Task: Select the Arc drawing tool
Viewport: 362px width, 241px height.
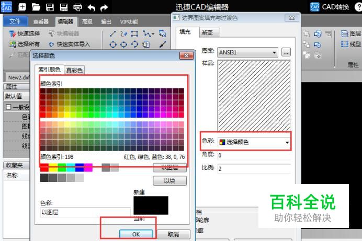Action: (x=134, y=44)
